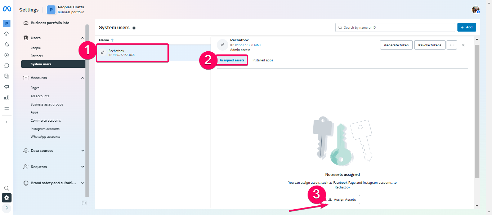This screenshot has height=215, width=492.
Task: Open Instagram accounts
Action: 45,129
